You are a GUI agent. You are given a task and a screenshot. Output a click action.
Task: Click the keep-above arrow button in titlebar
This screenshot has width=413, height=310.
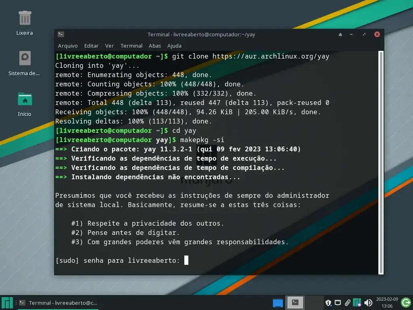pos(340,35)
